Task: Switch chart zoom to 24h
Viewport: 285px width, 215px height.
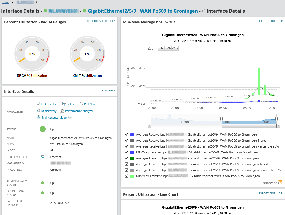Action: pyautogui.click(x=175, y=48)
